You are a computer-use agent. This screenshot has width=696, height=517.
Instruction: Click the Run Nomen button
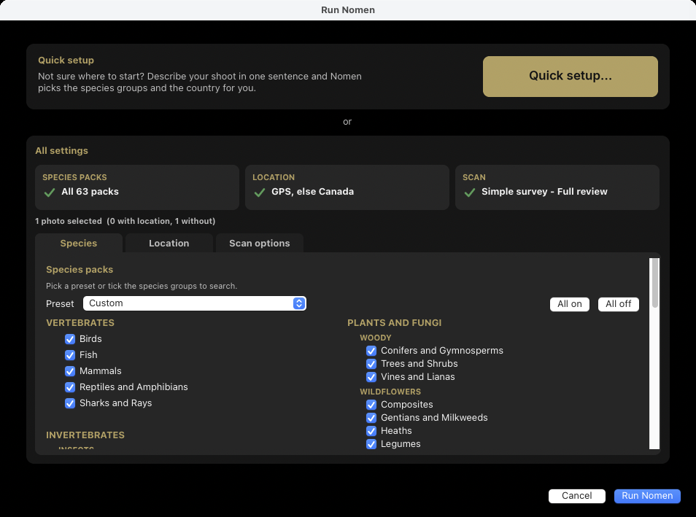click(x=646, y=496)
